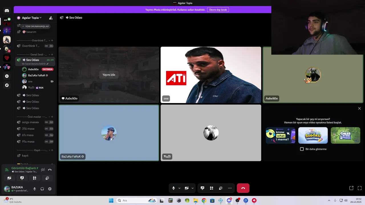Click the invite people icon next to Agalar Topia

coord(51,18)
